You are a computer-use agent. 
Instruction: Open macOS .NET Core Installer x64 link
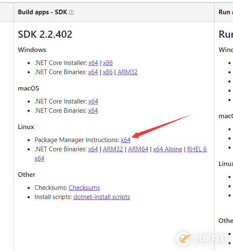pos(93,101)
